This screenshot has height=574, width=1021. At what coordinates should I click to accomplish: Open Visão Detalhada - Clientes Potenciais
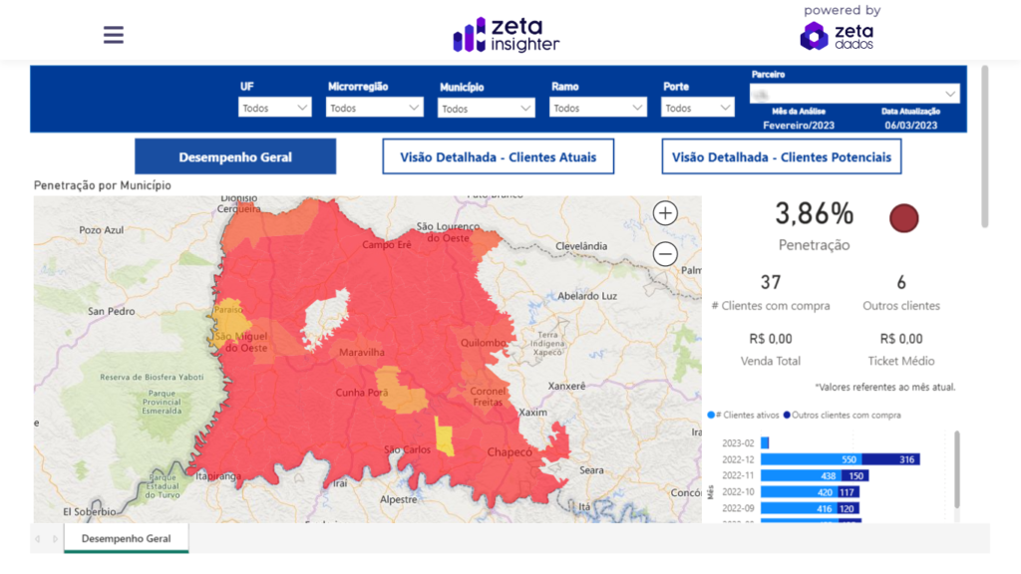(x=781, y=156)
